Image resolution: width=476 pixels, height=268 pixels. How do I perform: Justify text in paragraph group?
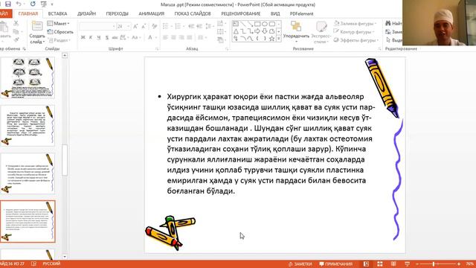point(190,37)
